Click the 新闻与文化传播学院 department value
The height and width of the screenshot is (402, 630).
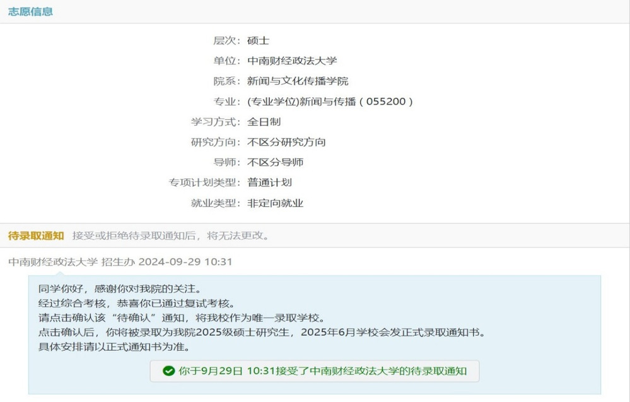pyautogui.click(x=298, y=81)
